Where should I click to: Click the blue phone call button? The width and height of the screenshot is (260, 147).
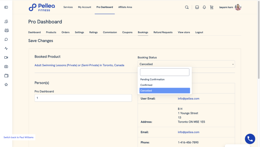coord(250,139)
